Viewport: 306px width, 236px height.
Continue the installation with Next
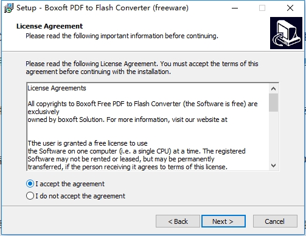click(x=223, y=221)
